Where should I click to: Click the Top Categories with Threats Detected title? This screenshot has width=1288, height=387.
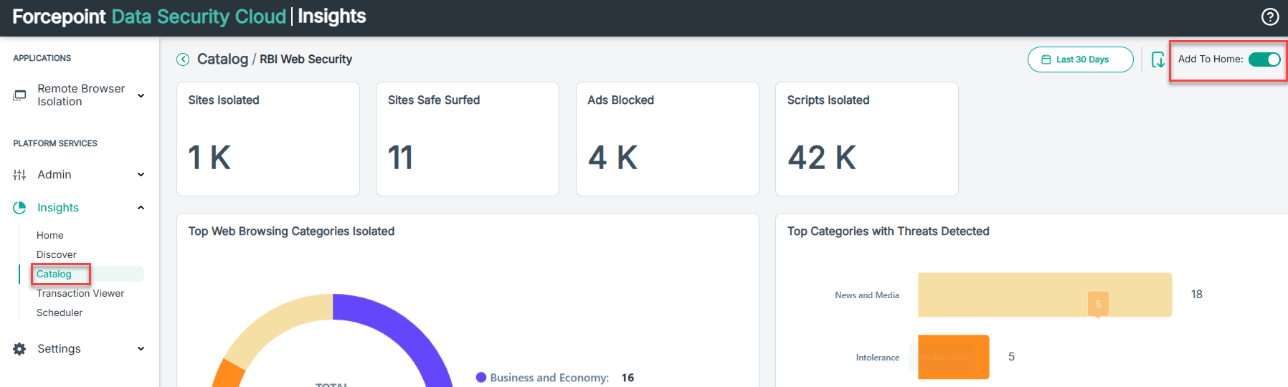pos(888,231)
